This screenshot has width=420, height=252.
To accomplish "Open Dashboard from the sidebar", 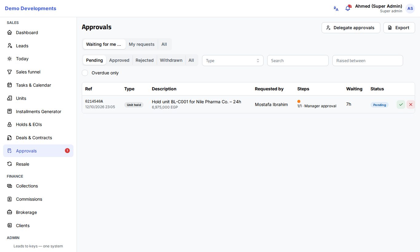I will tap(38, 33).
